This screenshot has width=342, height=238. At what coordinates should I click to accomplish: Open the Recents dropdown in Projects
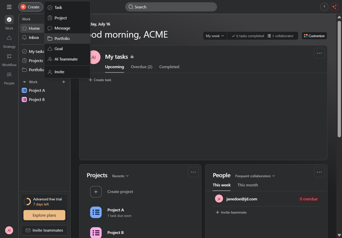(x=120, y=176)
